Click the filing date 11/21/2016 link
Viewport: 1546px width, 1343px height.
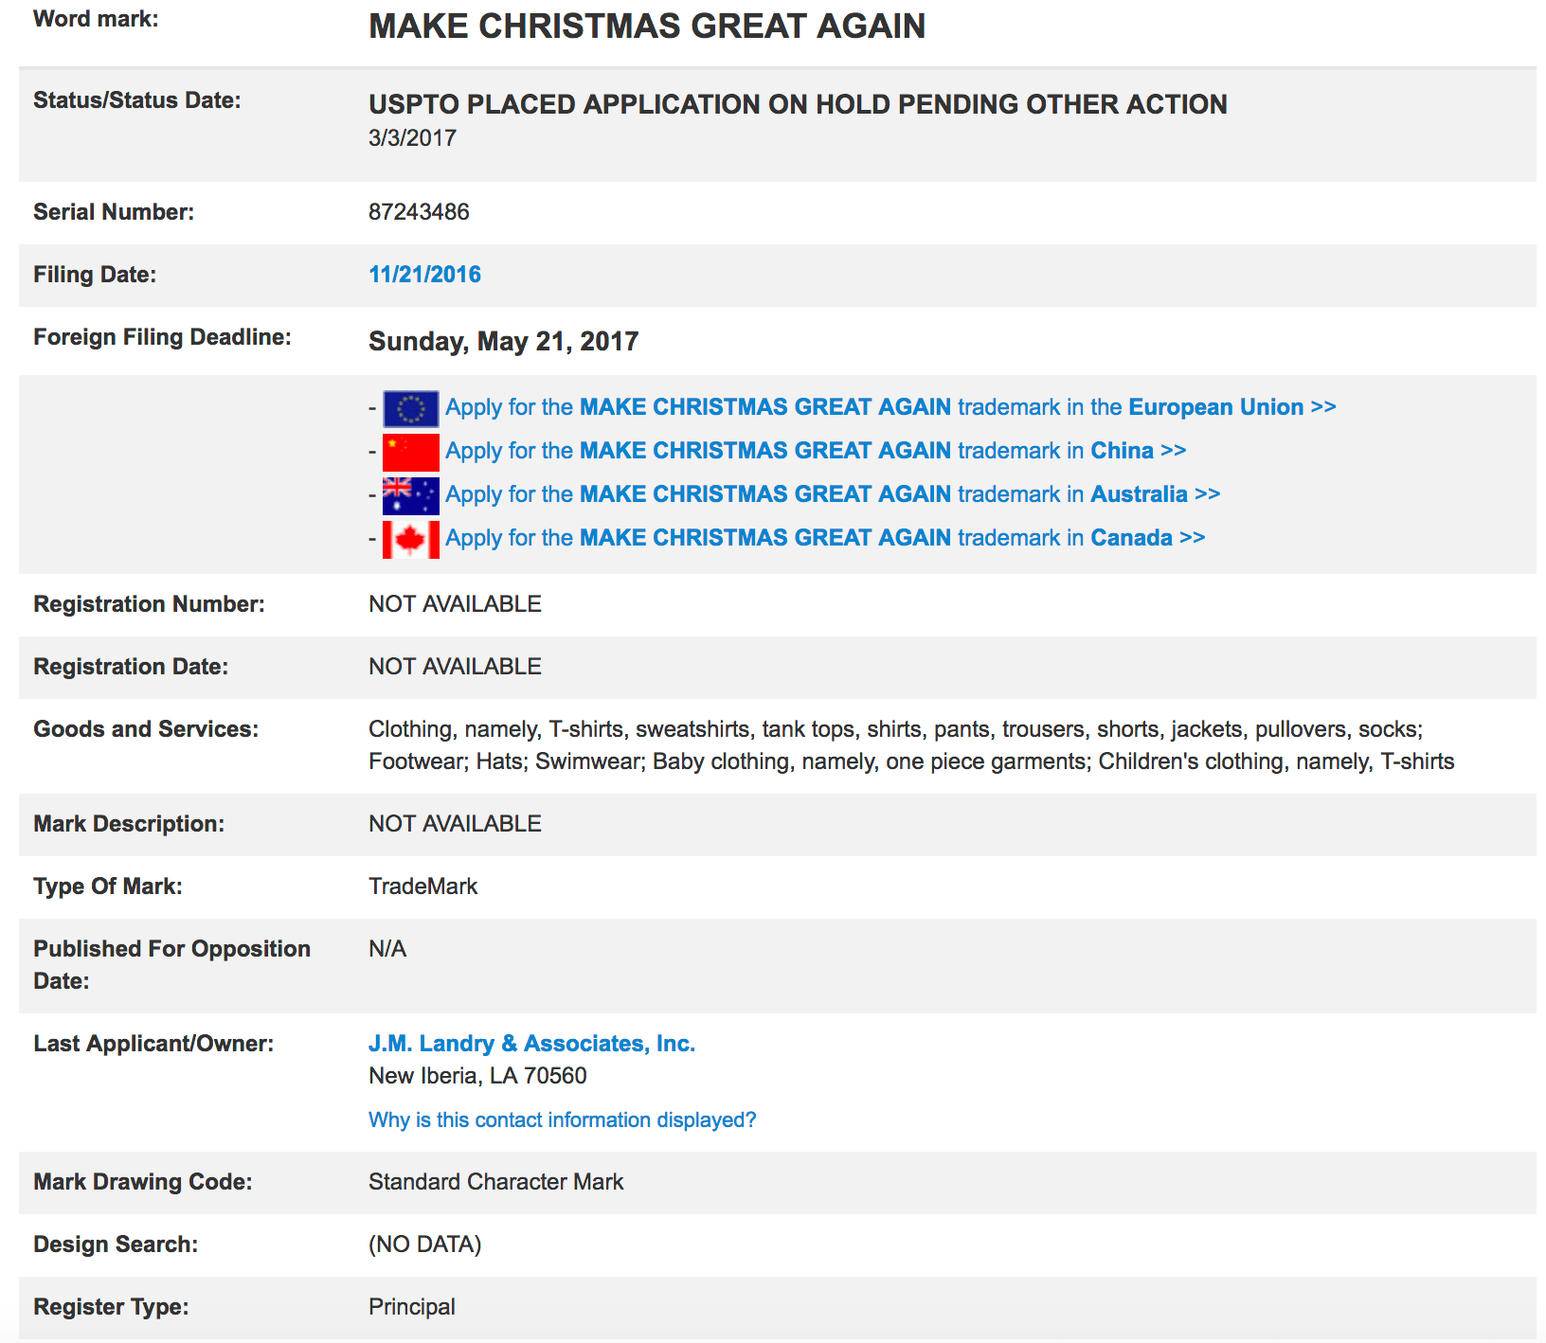(424, 275)
